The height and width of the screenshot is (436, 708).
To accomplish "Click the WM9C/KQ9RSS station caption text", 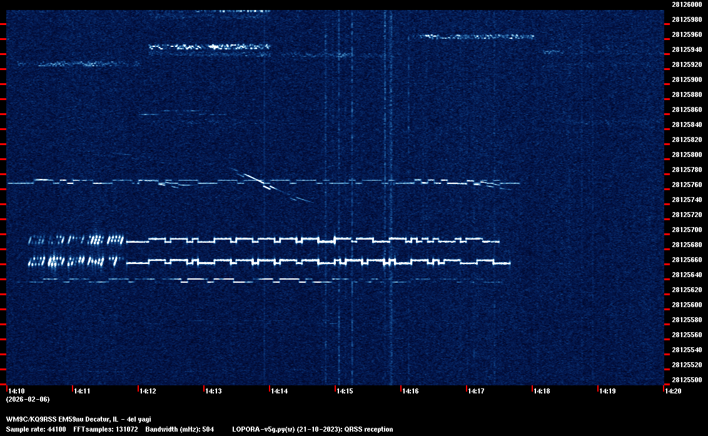I will (x=78, y=419).
